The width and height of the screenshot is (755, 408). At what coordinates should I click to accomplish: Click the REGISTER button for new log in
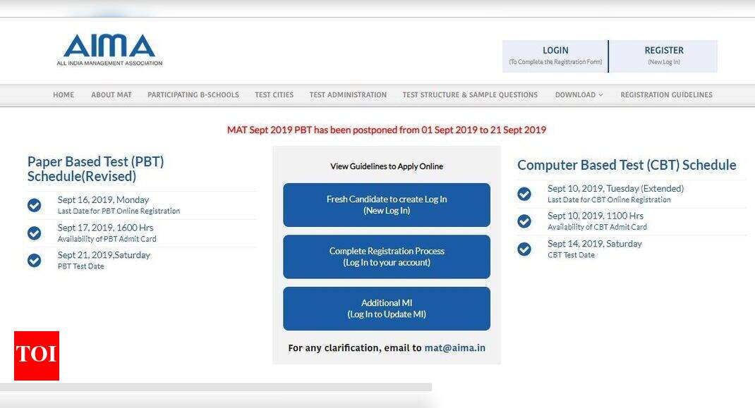point(663,55)
